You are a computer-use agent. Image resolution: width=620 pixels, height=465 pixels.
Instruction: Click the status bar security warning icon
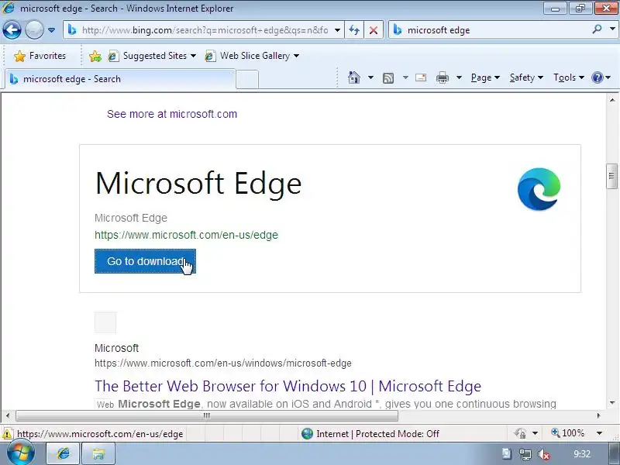tap(7, 434)
